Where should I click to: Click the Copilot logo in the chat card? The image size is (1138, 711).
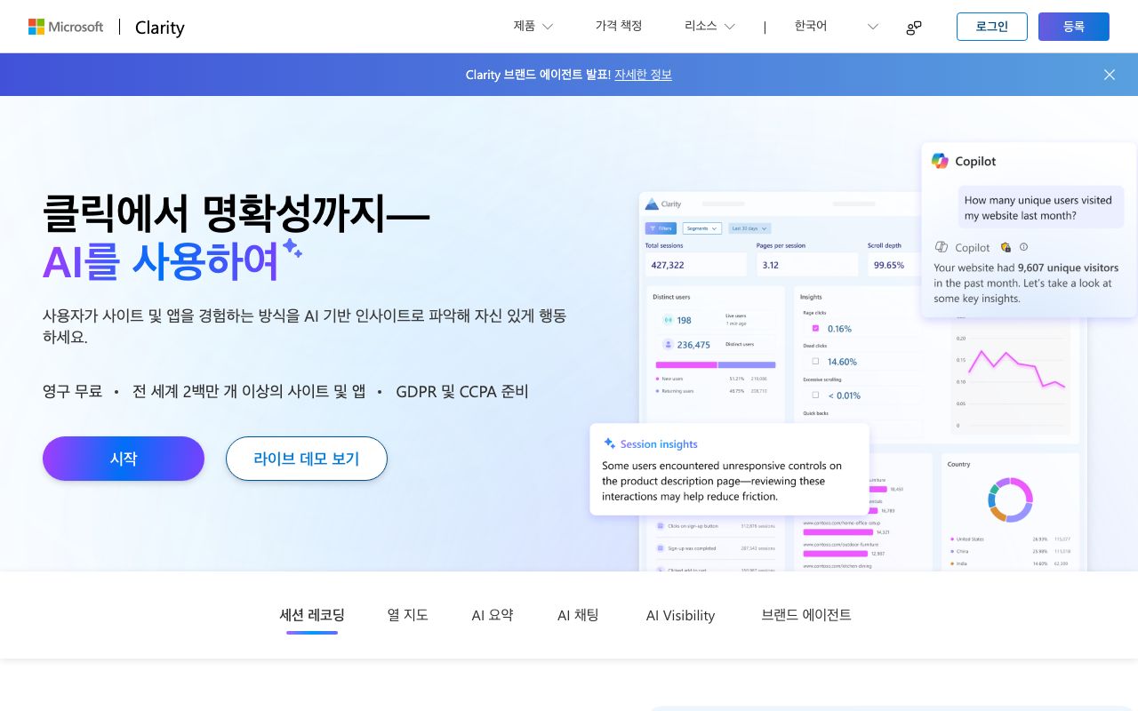[940, 161]
